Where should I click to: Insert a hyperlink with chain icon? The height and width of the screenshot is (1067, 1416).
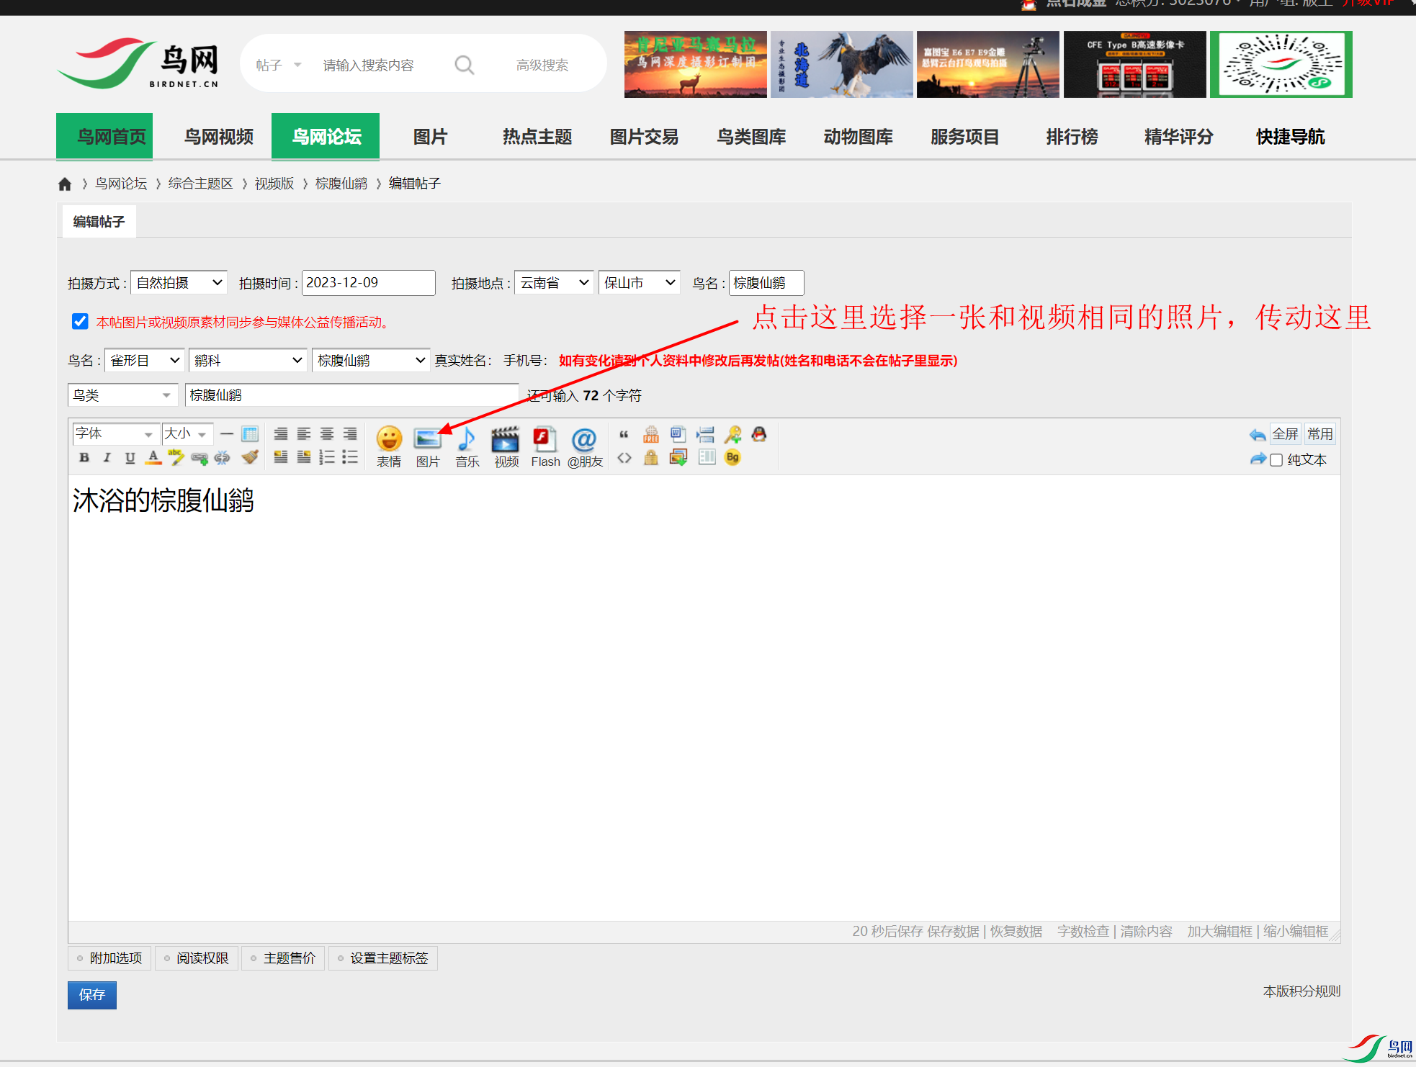point(199,458)
